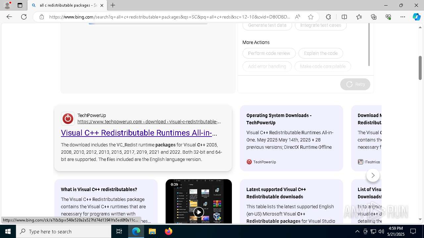Select 'Integrate test cases' chip

click(321, 25)
